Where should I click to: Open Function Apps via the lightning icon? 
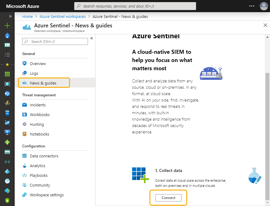(7, 103)
